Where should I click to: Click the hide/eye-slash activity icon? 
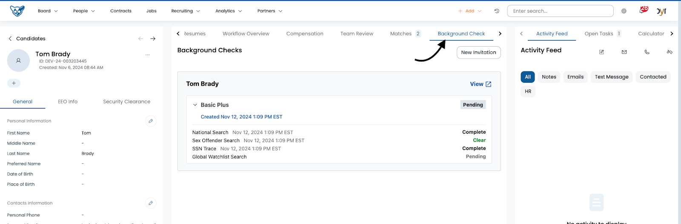pos(670,52)
